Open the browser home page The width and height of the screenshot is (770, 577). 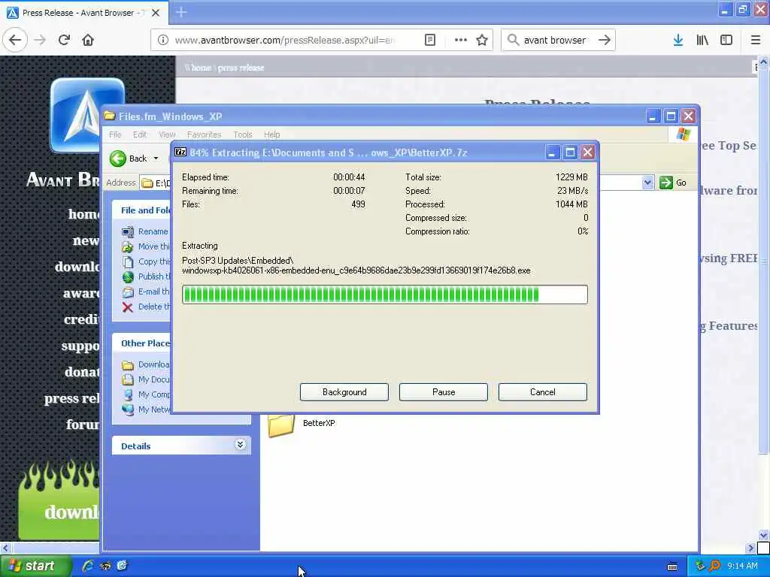click(88, 41)
